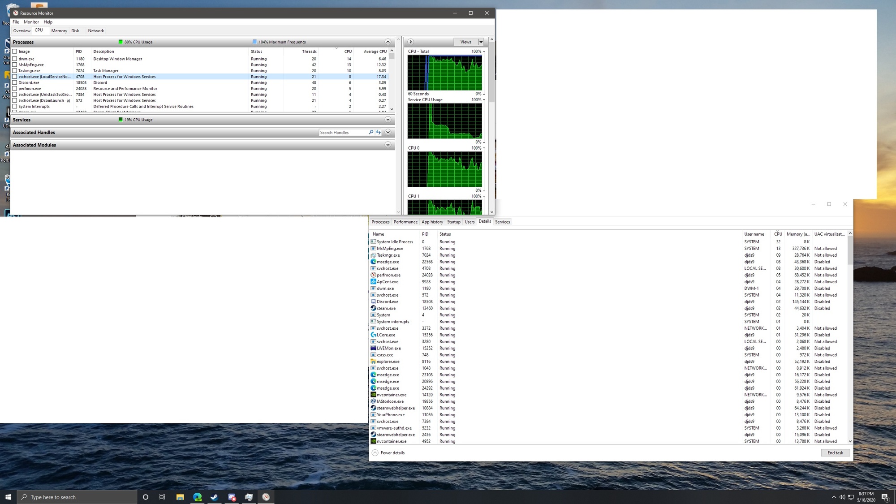Open Windows Start menu

click(8, 497)
